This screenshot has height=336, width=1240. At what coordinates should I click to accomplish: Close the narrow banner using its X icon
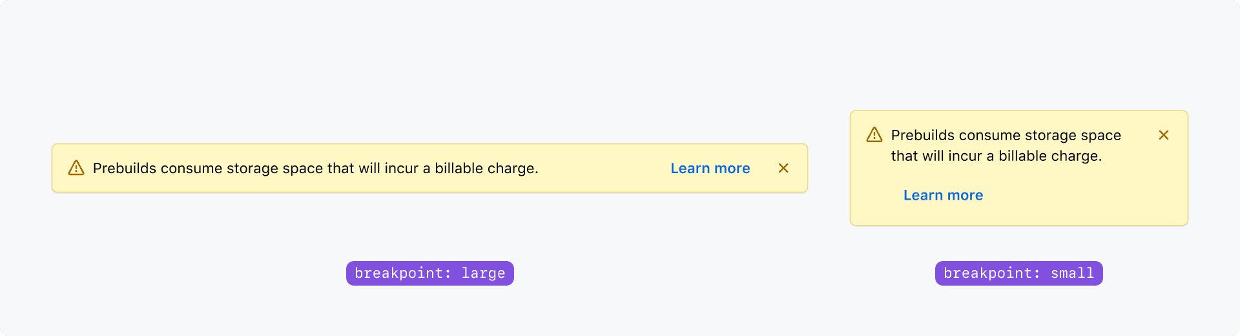tap(1164, 135)
